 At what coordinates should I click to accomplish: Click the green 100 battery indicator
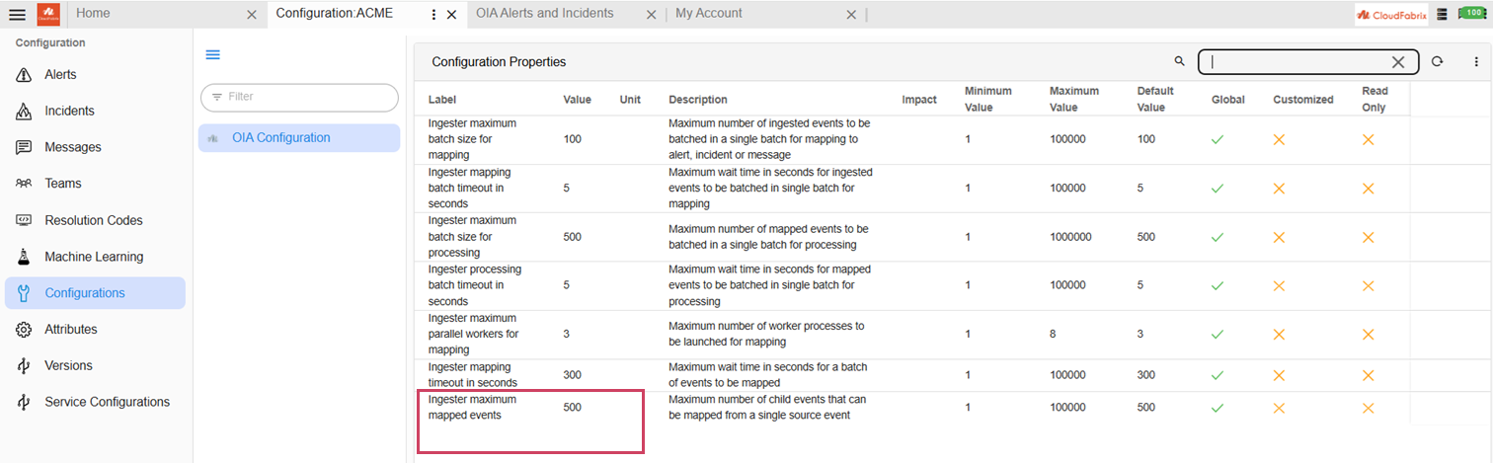[1472, 13]
